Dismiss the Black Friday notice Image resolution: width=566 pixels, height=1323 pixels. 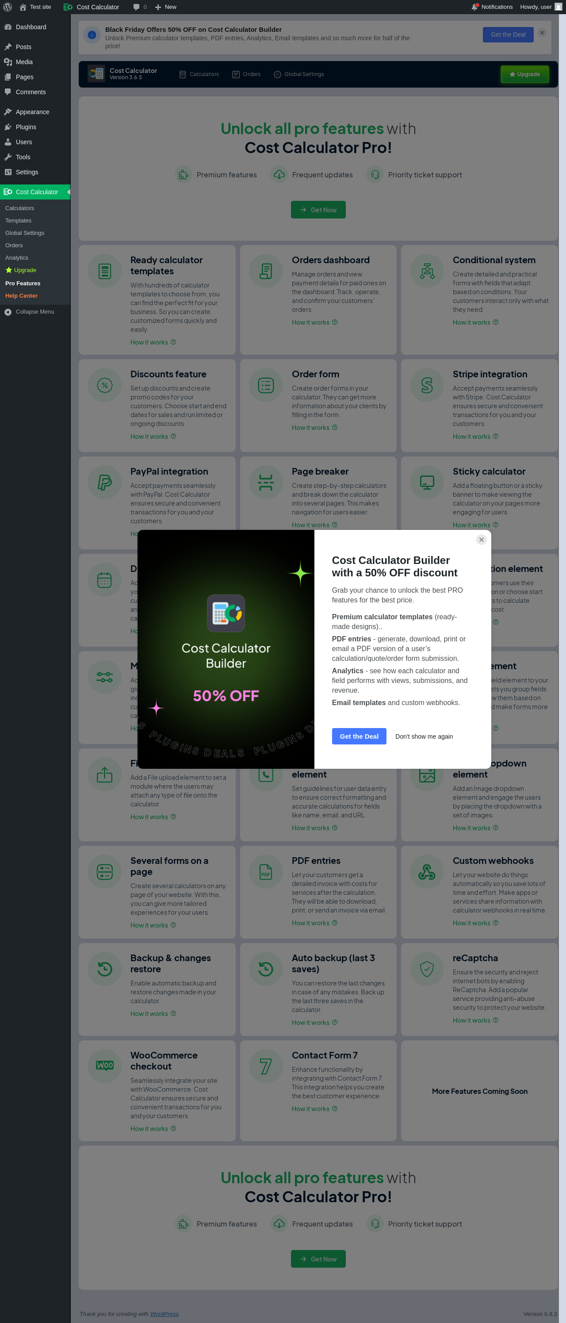pyautogui.click(x=542, y=33)
